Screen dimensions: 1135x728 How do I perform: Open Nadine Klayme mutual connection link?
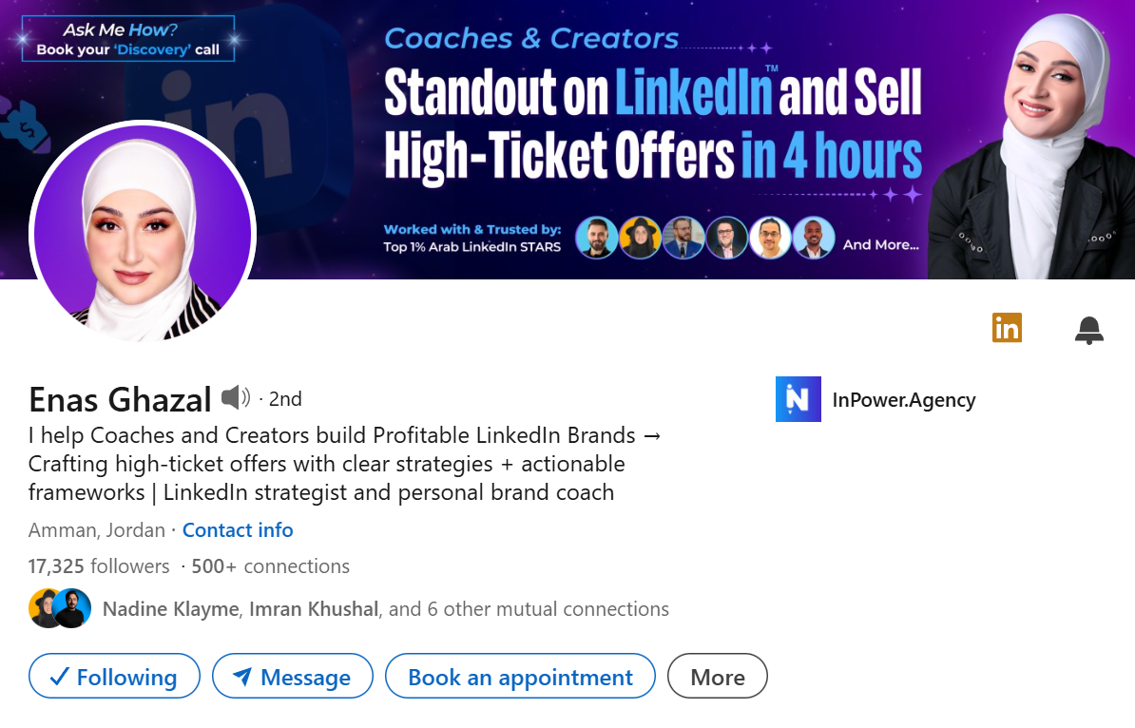click(x=170, y=609)
